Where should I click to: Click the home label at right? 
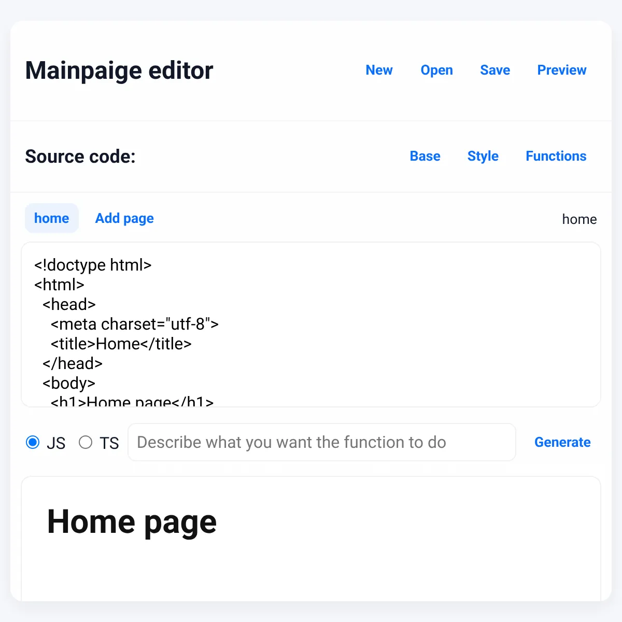pyautogui.click(x=579, y=219)
